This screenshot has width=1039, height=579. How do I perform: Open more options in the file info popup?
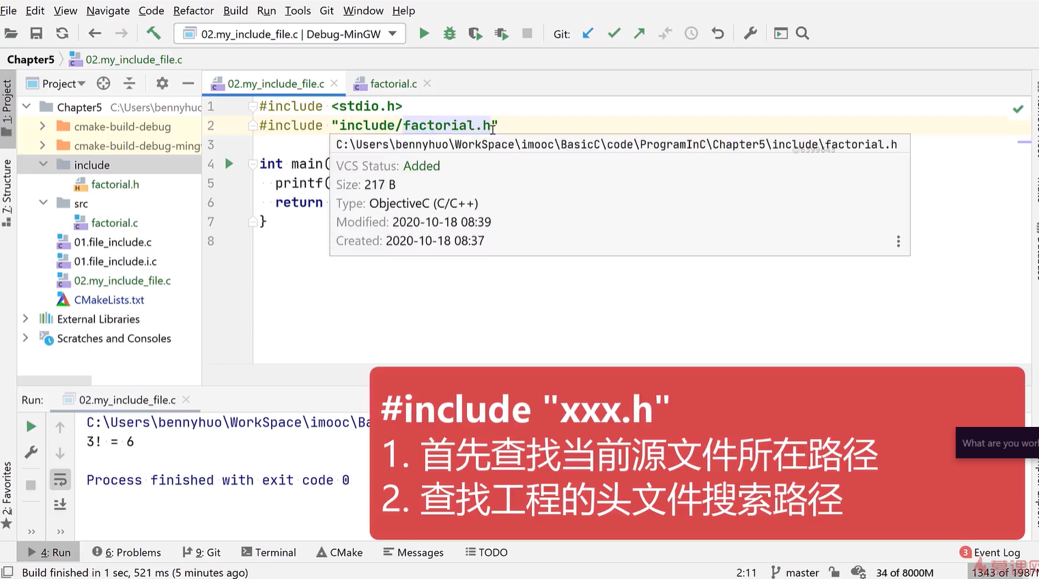898,241
